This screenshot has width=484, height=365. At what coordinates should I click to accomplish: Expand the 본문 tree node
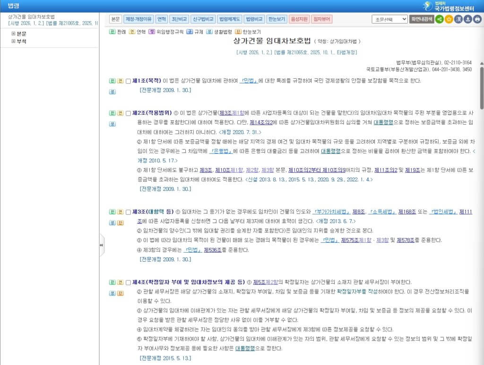(x=13, y=34)
